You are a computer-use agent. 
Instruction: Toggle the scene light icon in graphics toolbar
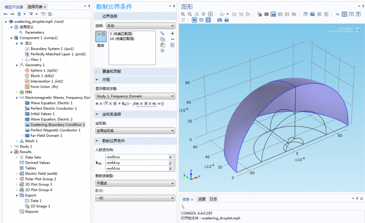(194, 20)
